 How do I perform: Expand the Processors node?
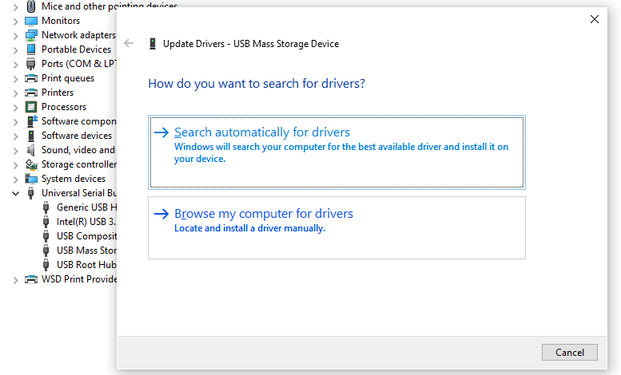15,108
